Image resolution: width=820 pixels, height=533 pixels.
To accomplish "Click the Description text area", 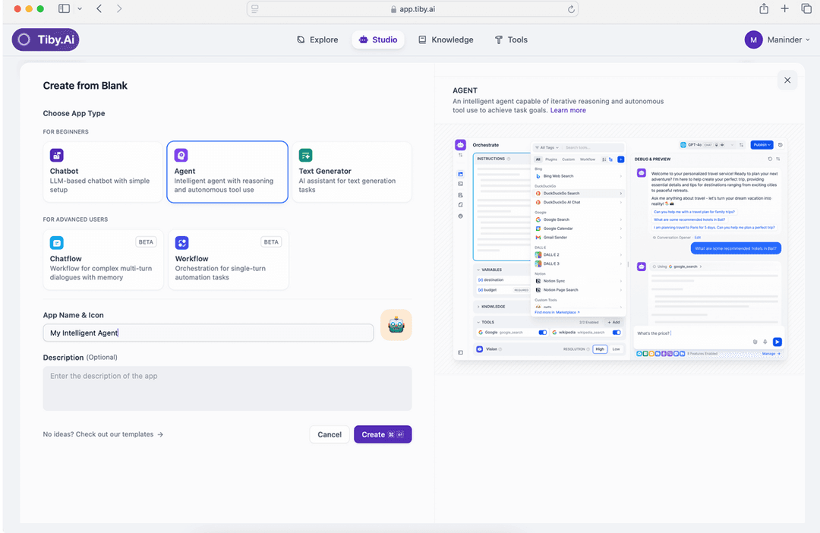I will (x=227, y=388).
